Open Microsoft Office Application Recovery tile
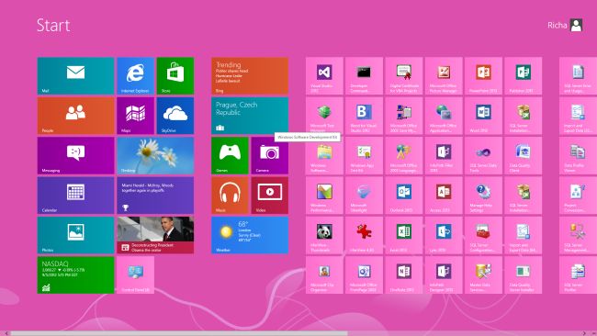The image size is (597, 336). pos(444,116)
